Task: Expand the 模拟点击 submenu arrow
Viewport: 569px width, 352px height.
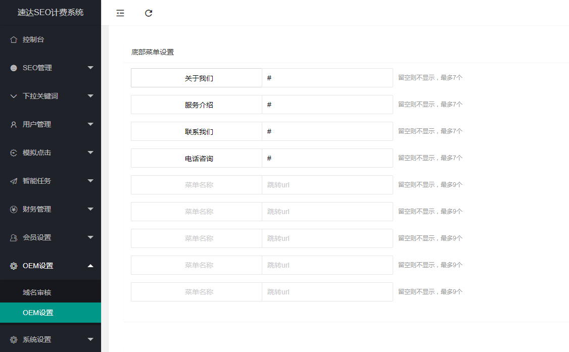Action: (90, 153)
